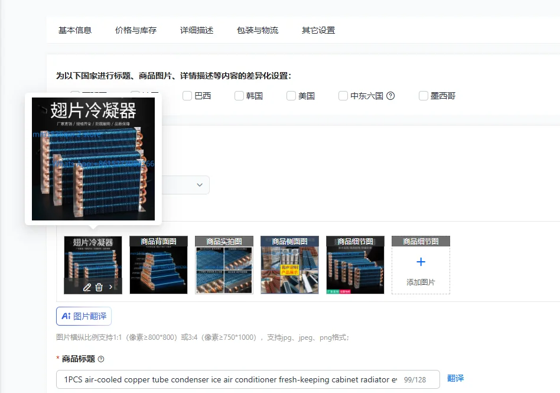This screenshot has width=560, height=393.
Task: Enable the 美国 country checkbox
Action: coord(291,96)
